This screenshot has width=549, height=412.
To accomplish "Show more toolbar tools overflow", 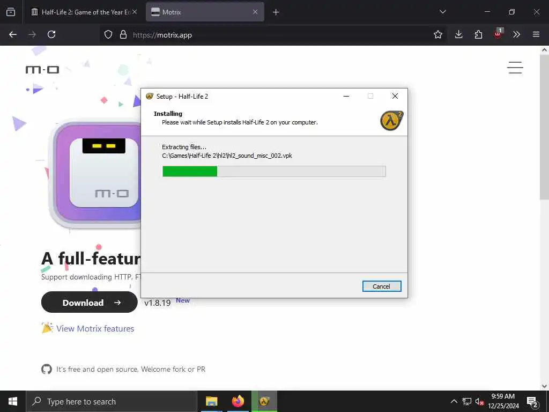I will coord(516,34).
